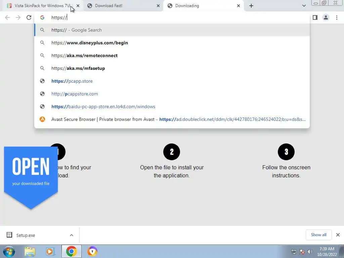Open Avast Secure Browser from taskbar
344x258 pixels.
point(92,251)
